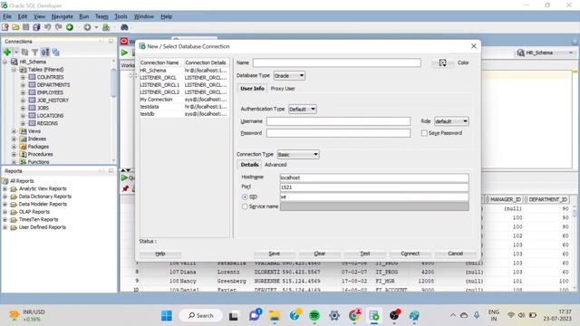Open the Team menu
Viewport: 580px width, 326px height.
click(101, 16)
